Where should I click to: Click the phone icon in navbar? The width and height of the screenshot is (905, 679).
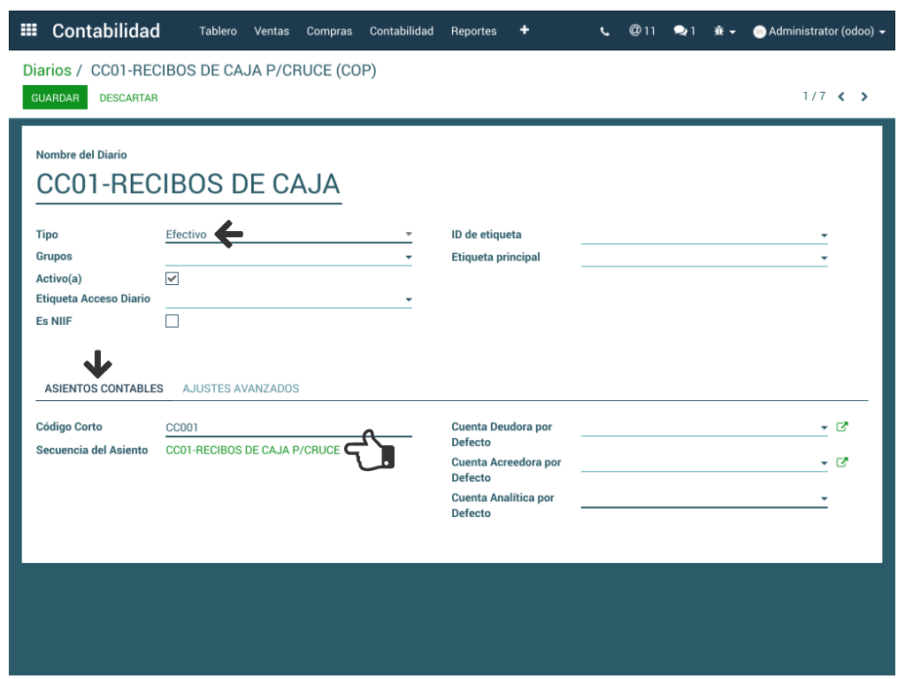605,31
